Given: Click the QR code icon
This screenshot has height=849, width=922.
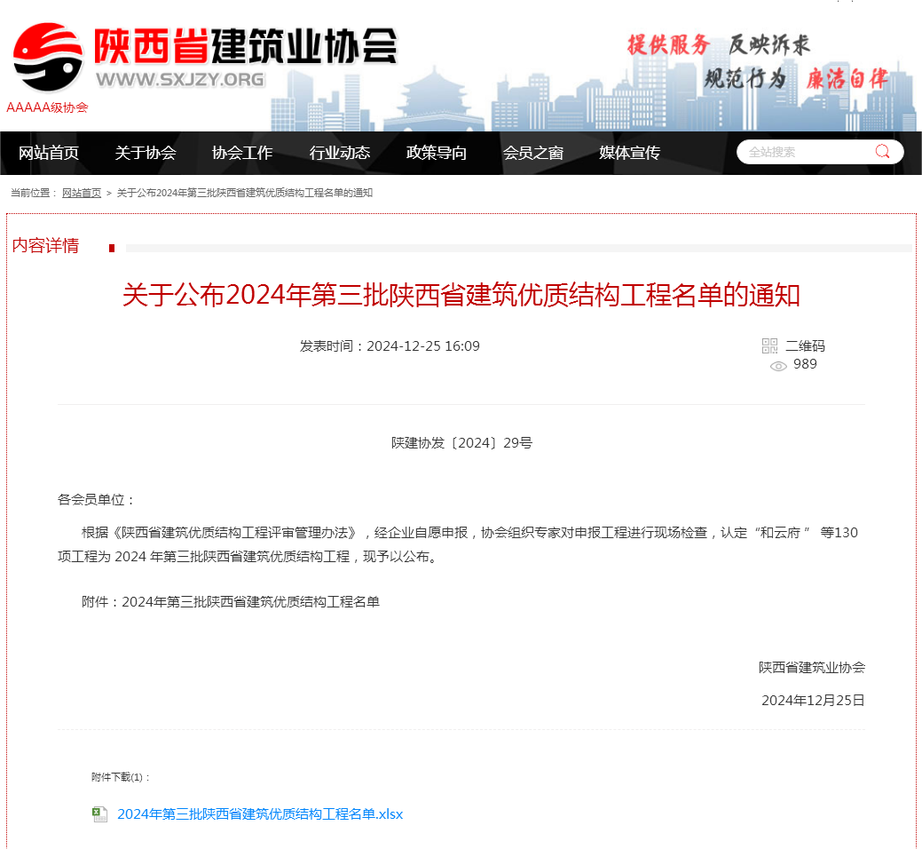Looking at the screenshot, I should 769,345.
